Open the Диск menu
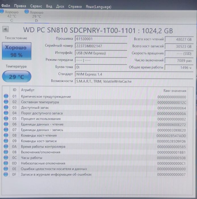 (x=60, y=7)
